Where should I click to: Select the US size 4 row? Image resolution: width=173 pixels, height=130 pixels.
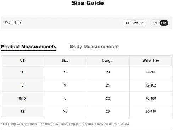[87, 72]
